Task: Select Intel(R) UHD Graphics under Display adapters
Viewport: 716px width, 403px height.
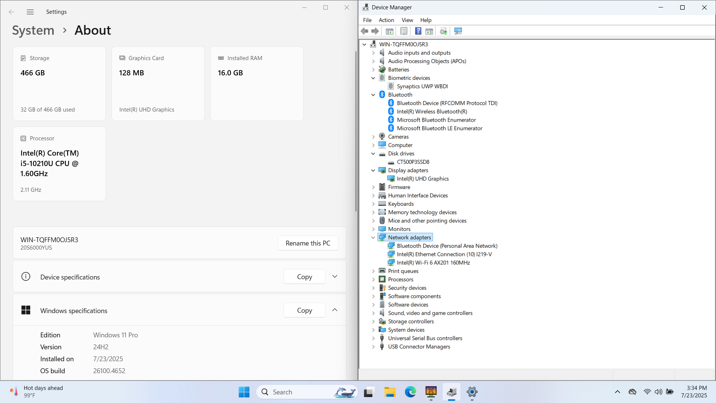Action: tap(423, 179)
